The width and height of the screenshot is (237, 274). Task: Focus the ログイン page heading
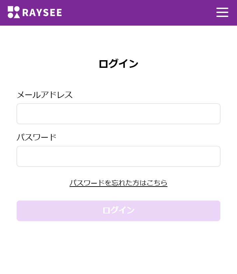click(118, 63)
